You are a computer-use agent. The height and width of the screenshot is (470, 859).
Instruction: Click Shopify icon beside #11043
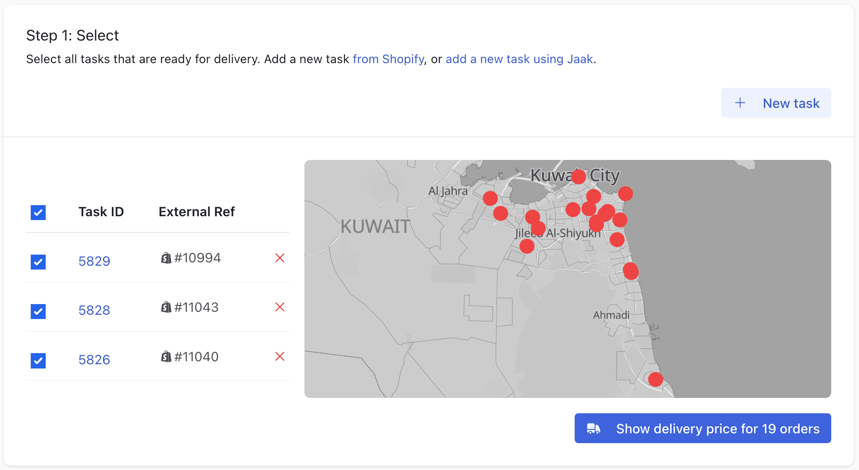(x=166, y=307)
